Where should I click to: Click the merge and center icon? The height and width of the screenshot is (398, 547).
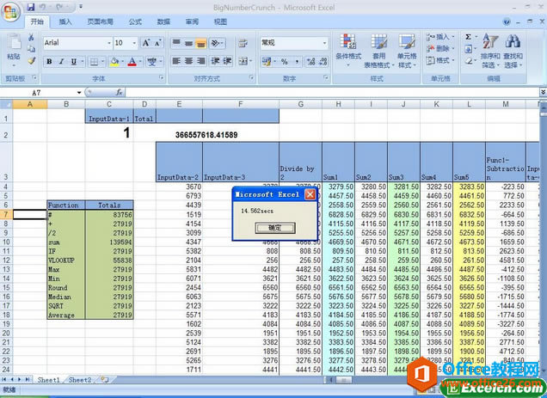(x=243, y=61)
